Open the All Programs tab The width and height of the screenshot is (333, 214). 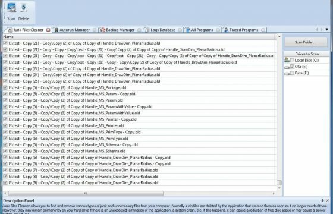point(200,30)
